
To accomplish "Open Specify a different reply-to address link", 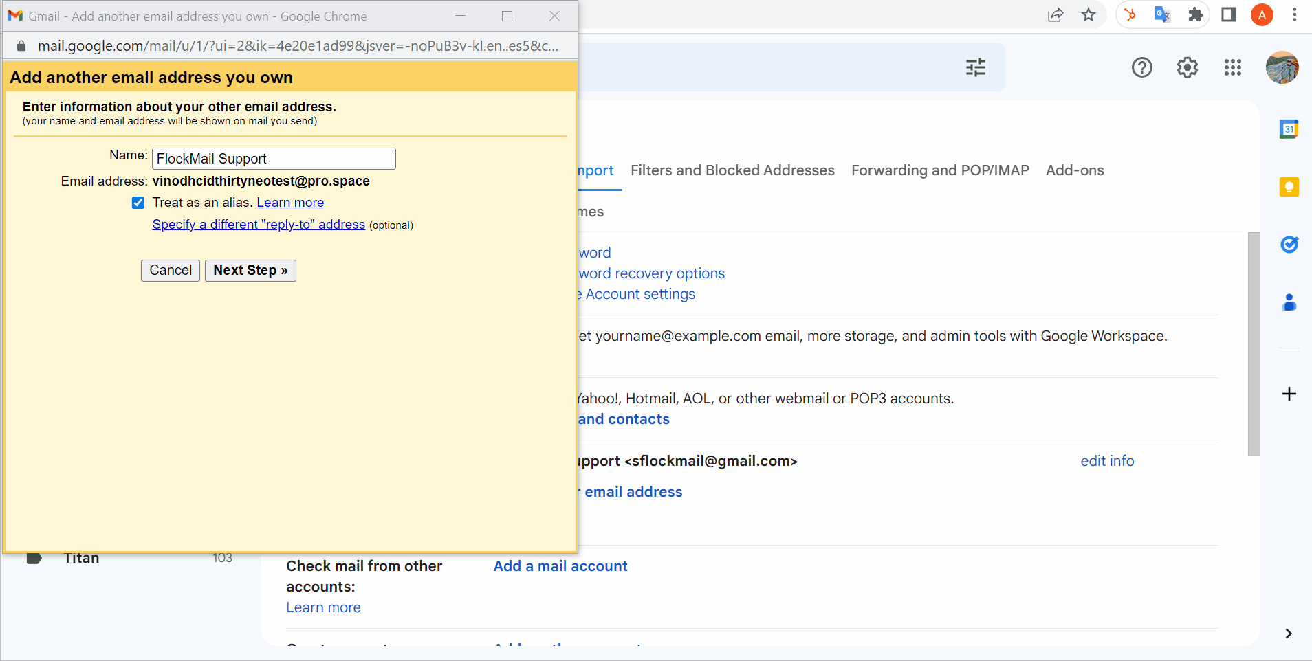I will 258,224.
